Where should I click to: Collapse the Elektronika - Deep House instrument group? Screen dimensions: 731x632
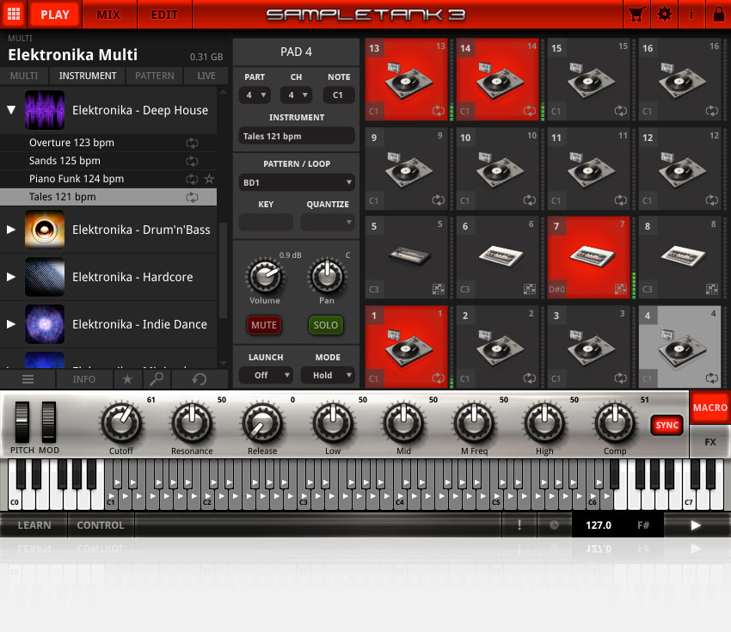[10, 110]
